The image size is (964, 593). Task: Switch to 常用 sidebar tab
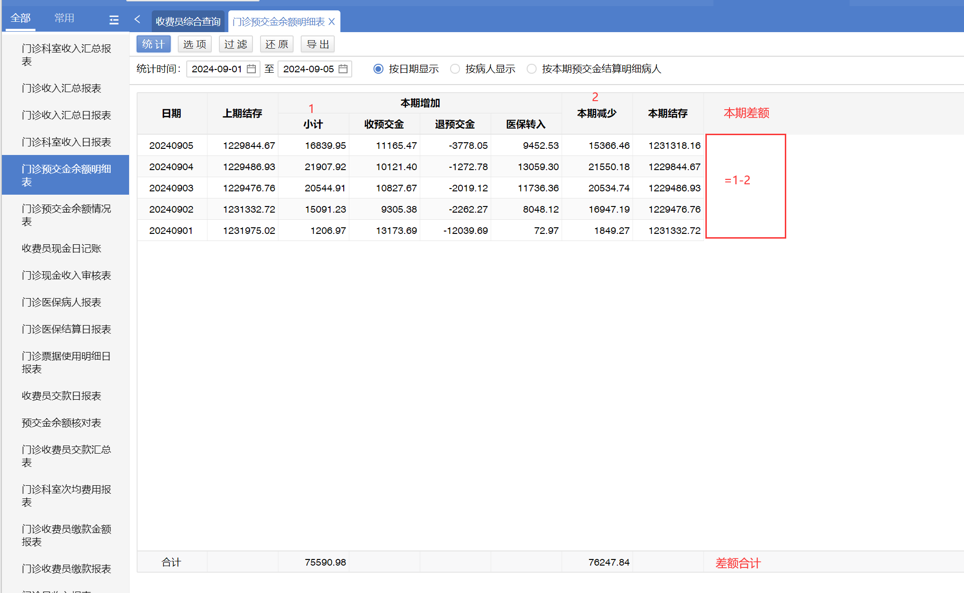[x=64, y=18]
